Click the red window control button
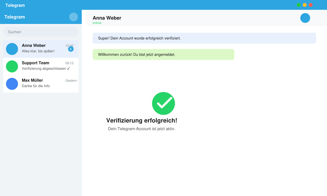This screenshot has height=196, width=327. (311, 5)
